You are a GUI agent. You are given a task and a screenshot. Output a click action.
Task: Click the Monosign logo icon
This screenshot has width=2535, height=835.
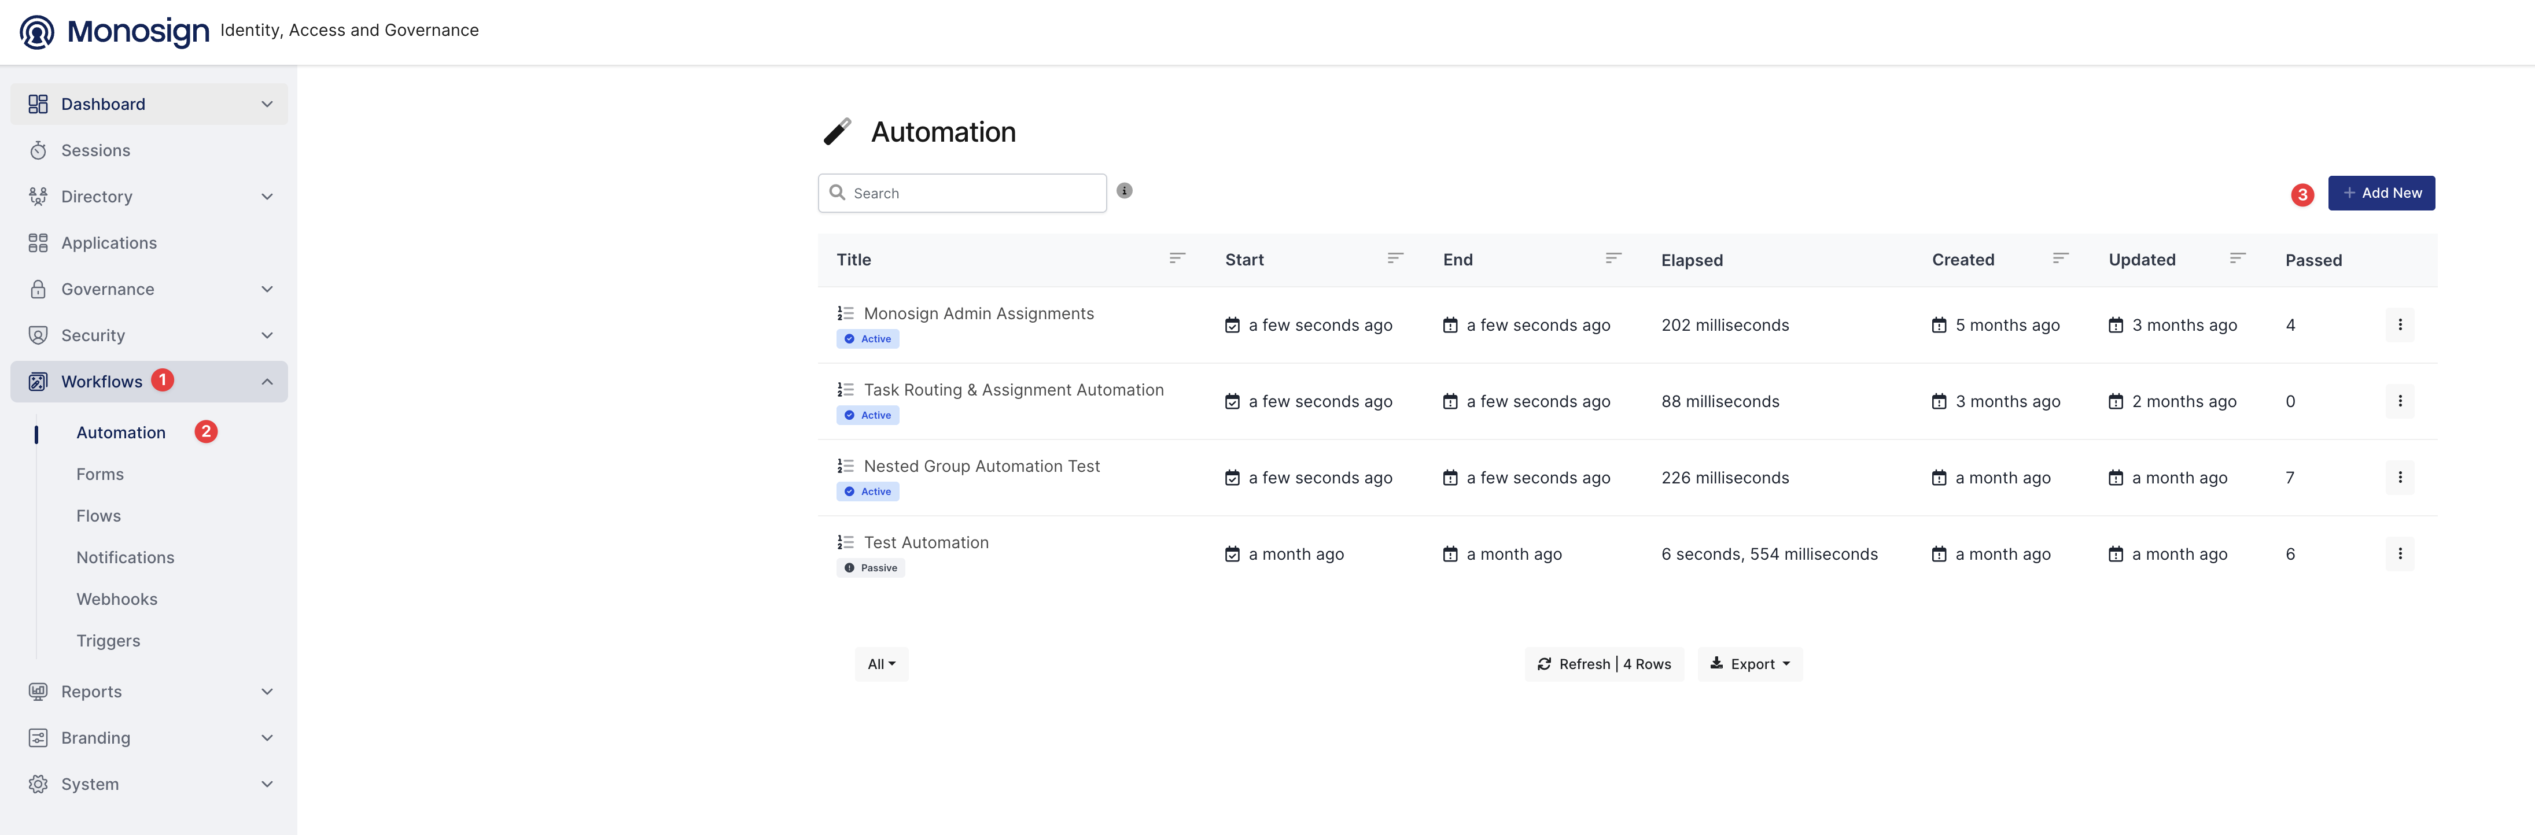38,31
